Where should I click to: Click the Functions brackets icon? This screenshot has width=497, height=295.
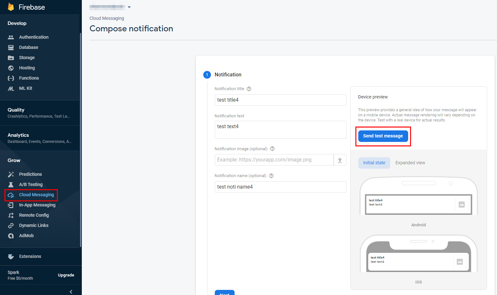11,78
